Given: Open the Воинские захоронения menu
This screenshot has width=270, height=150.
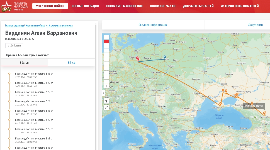Looking at the screenshot, I should click(x=124, y=6).
